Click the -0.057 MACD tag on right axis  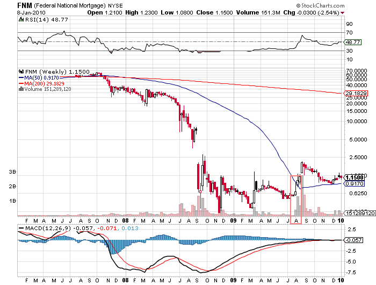coord(353,240)
